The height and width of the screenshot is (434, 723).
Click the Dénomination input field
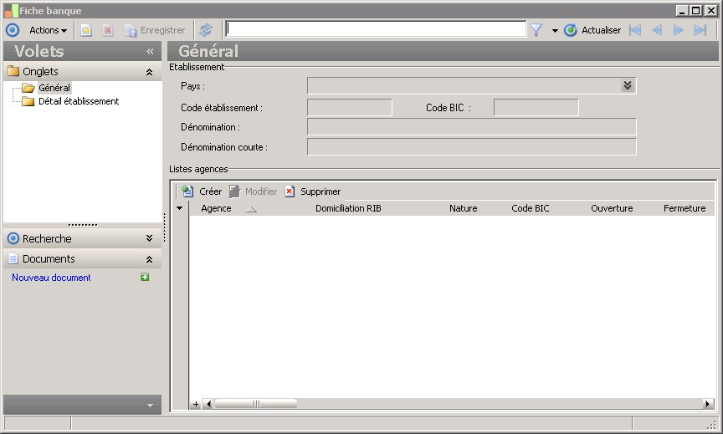pos(472,127)
